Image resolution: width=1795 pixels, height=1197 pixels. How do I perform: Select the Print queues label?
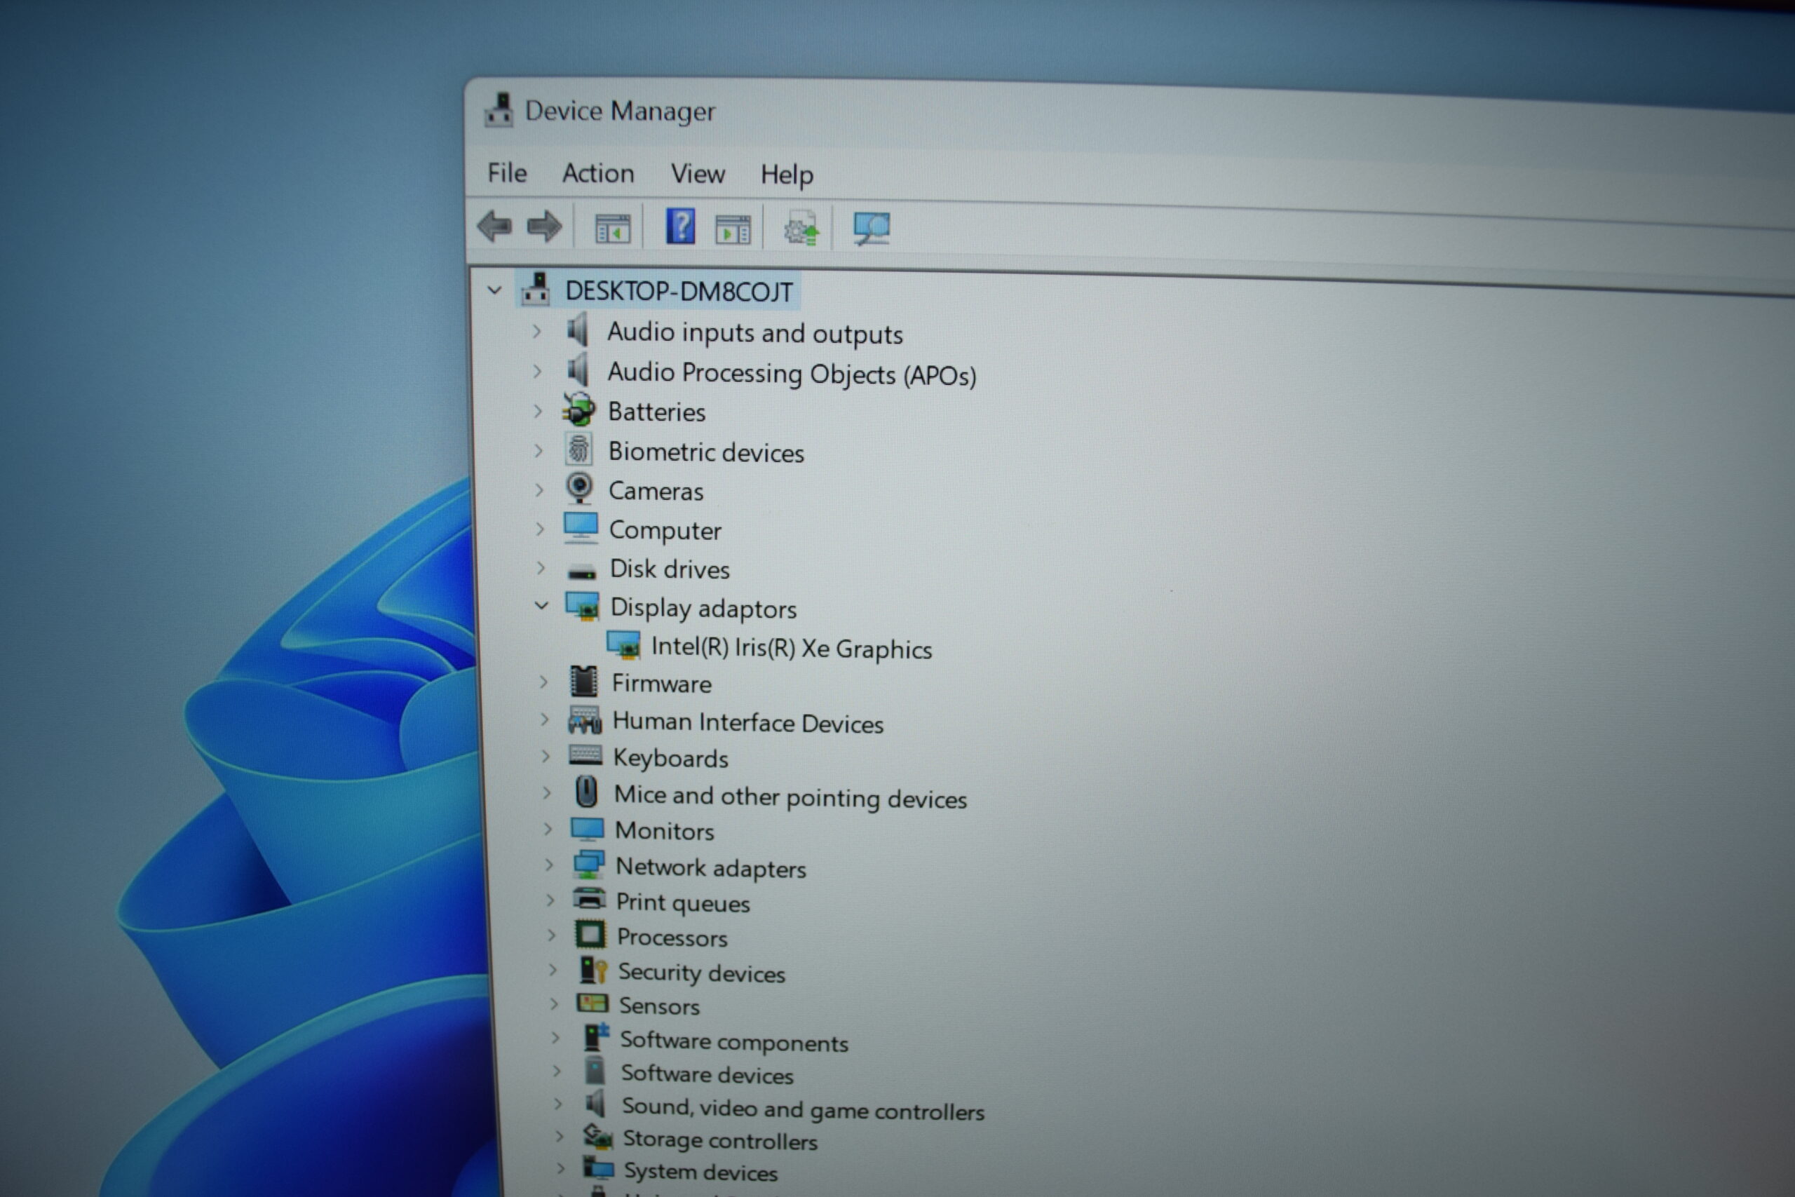(683, 903)
